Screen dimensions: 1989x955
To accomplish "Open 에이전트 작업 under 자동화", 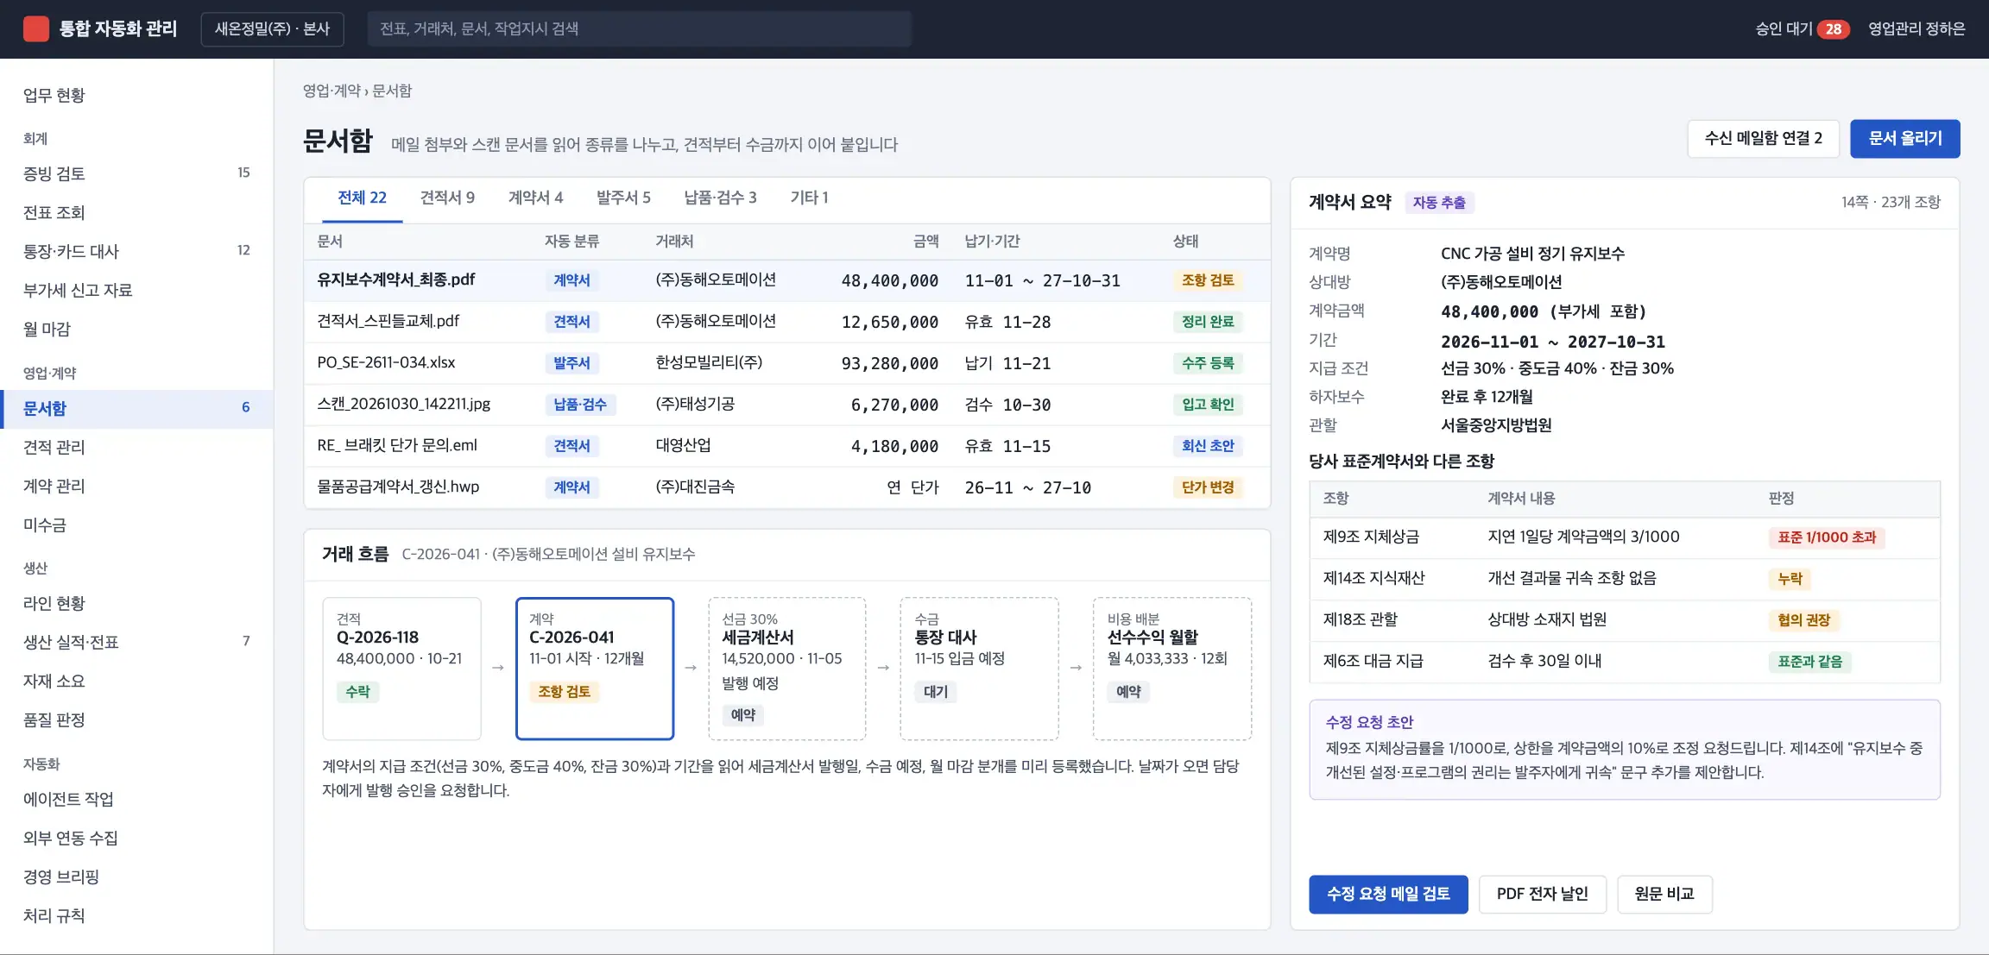I will (136, 799).
